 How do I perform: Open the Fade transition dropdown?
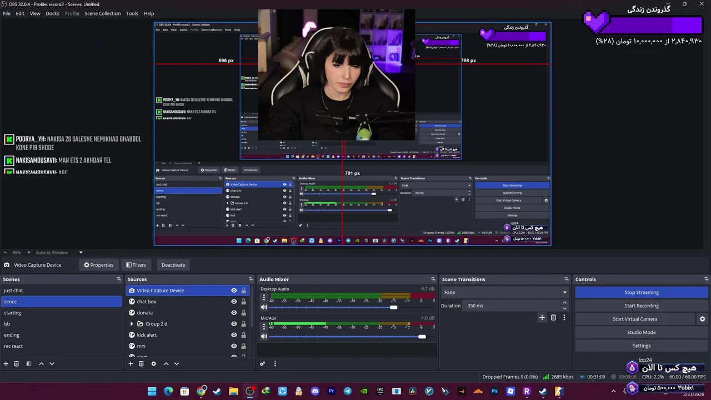(x=505, y=292)
